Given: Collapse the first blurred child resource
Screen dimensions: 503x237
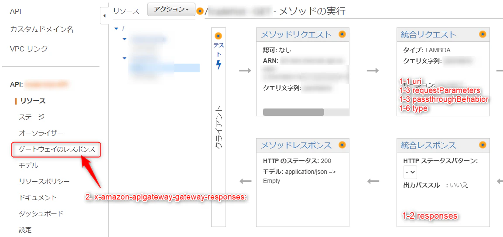Looking at the screenshot, I should click(x=125, y=39).
